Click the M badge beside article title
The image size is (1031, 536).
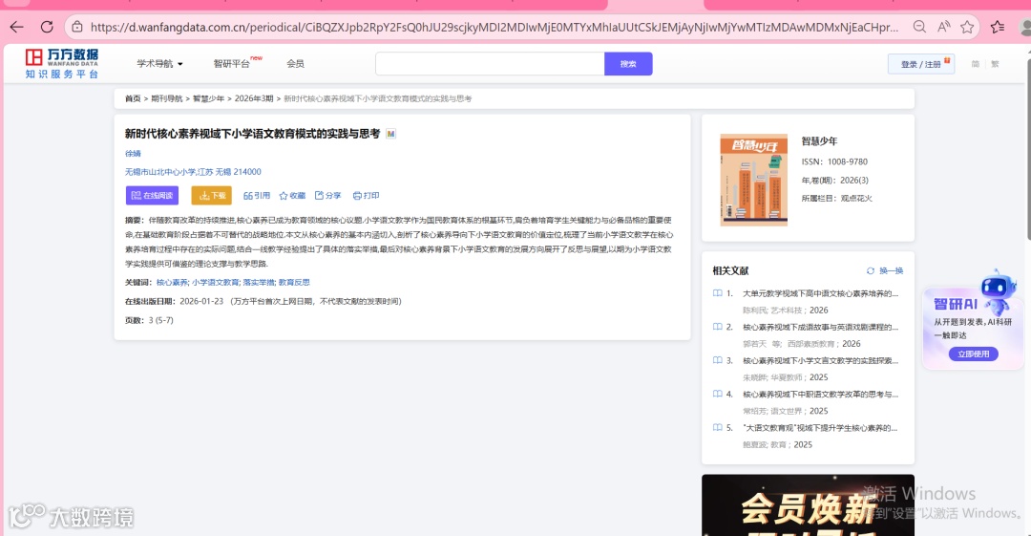390,134
